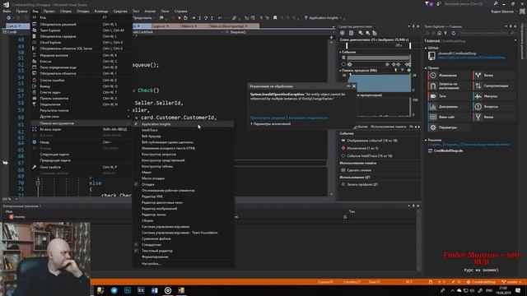Click the Properties Window wrench icon

tap(35, 167)
